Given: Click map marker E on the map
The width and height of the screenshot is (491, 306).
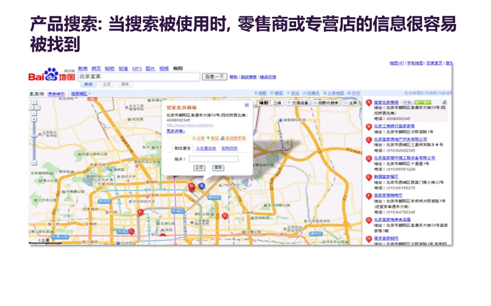Looking at the screenshot, I should (x=140, y=212).
